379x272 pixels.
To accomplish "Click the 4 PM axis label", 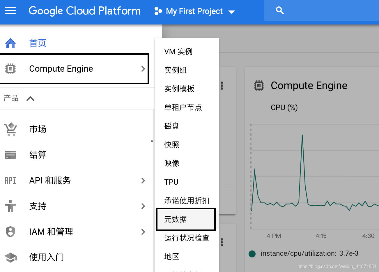I will point(274,236).
